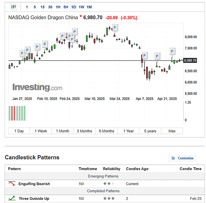
Task: Click the 6,980.70 current price label
Action: click(x=190, y=60)
